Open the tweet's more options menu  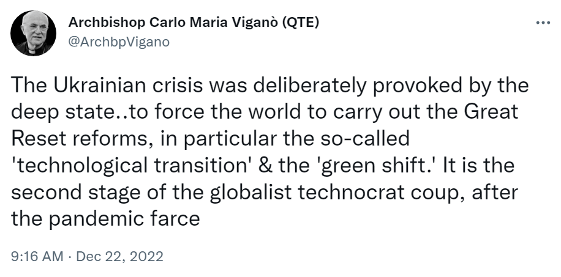point(543,23)
